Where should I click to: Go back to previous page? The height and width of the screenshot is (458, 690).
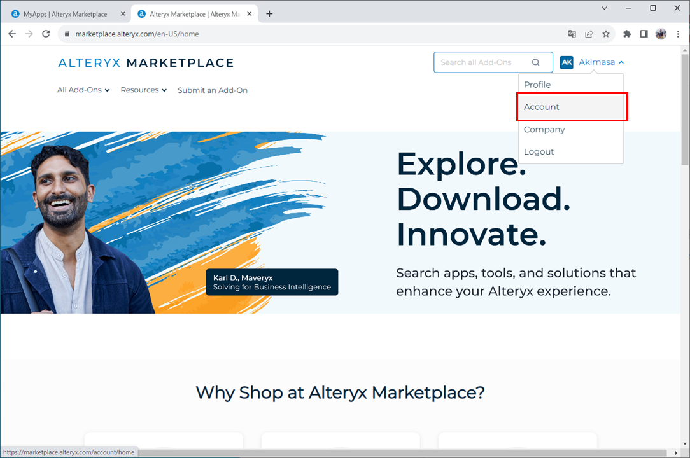tap(12, 34)
